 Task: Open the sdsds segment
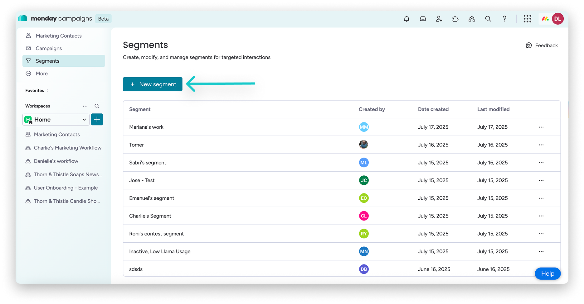pyautogui.click(x=136, y=269)
